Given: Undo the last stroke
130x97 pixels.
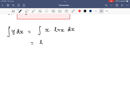Looking at the screenshot, I should [106, 5].
